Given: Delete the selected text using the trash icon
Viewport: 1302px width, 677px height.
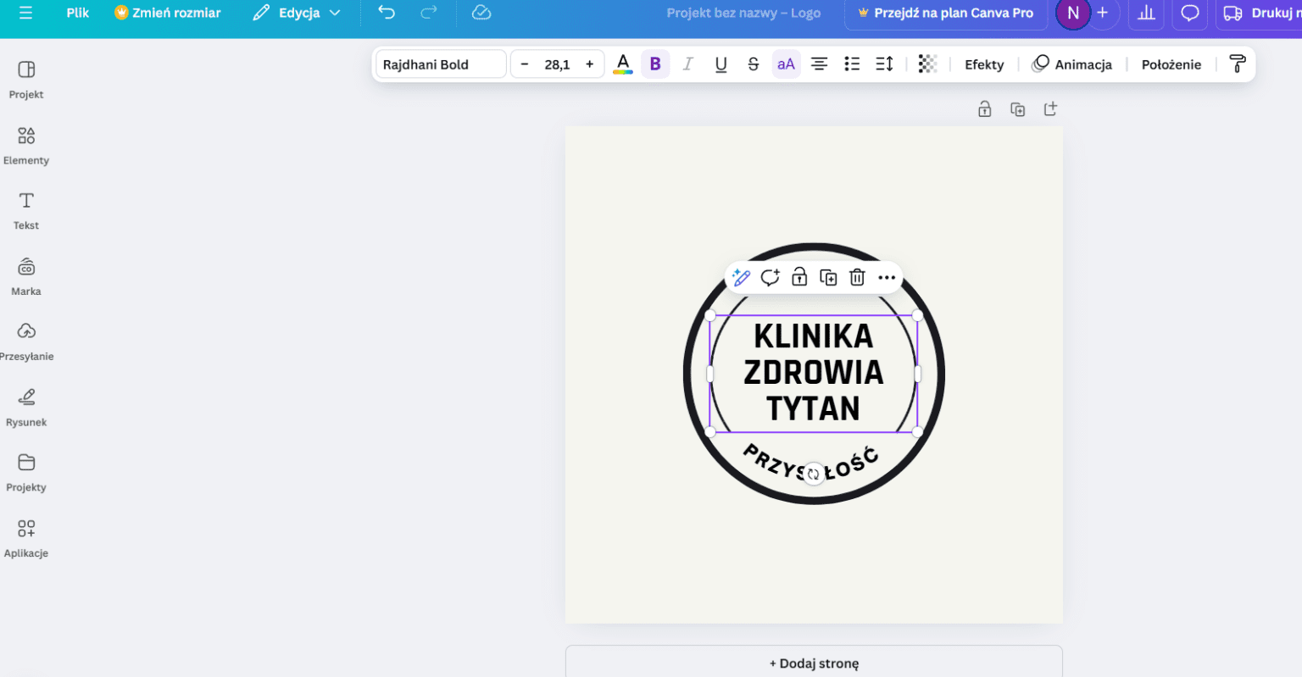Looking at the screenshot, I should (x=857, y=277).
